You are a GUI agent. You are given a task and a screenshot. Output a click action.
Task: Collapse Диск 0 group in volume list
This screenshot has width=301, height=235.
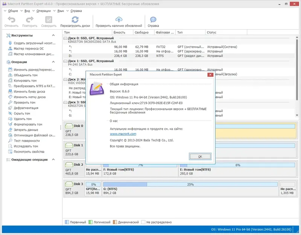click(x=65, y=38)
